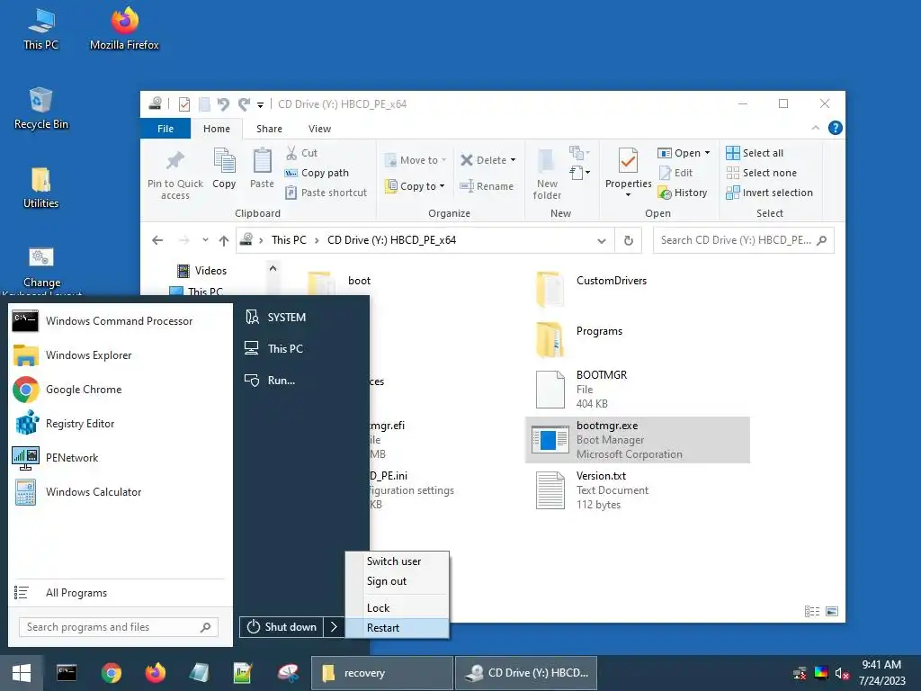This screenshot has width=921, height=691.
Task: Click the recovery taskbar button
Action: click(x=381, y=673)
